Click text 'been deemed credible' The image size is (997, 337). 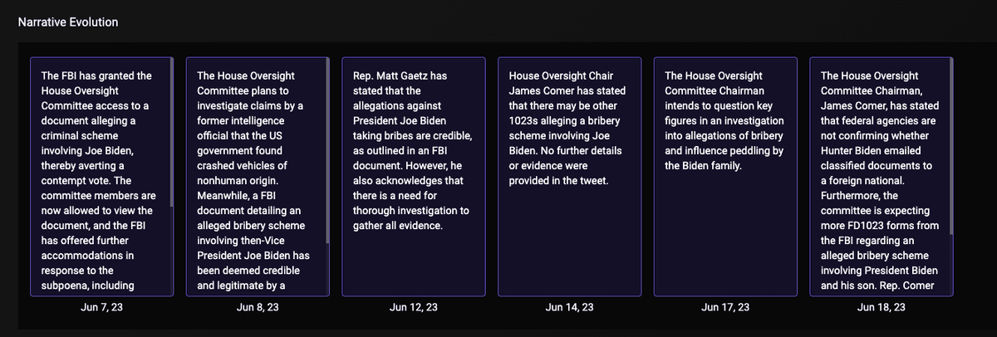248,271
